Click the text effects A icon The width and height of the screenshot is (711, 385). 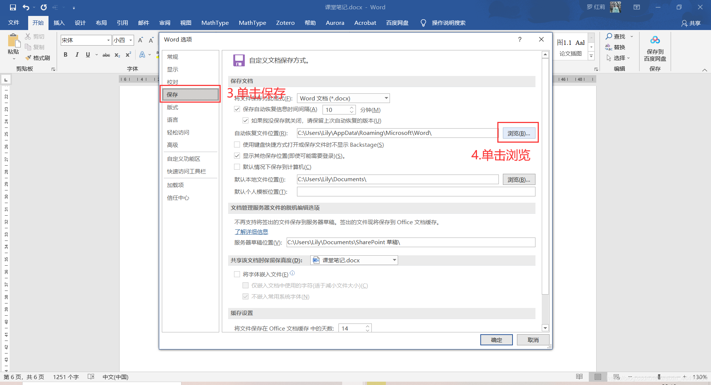click(142, 55)
